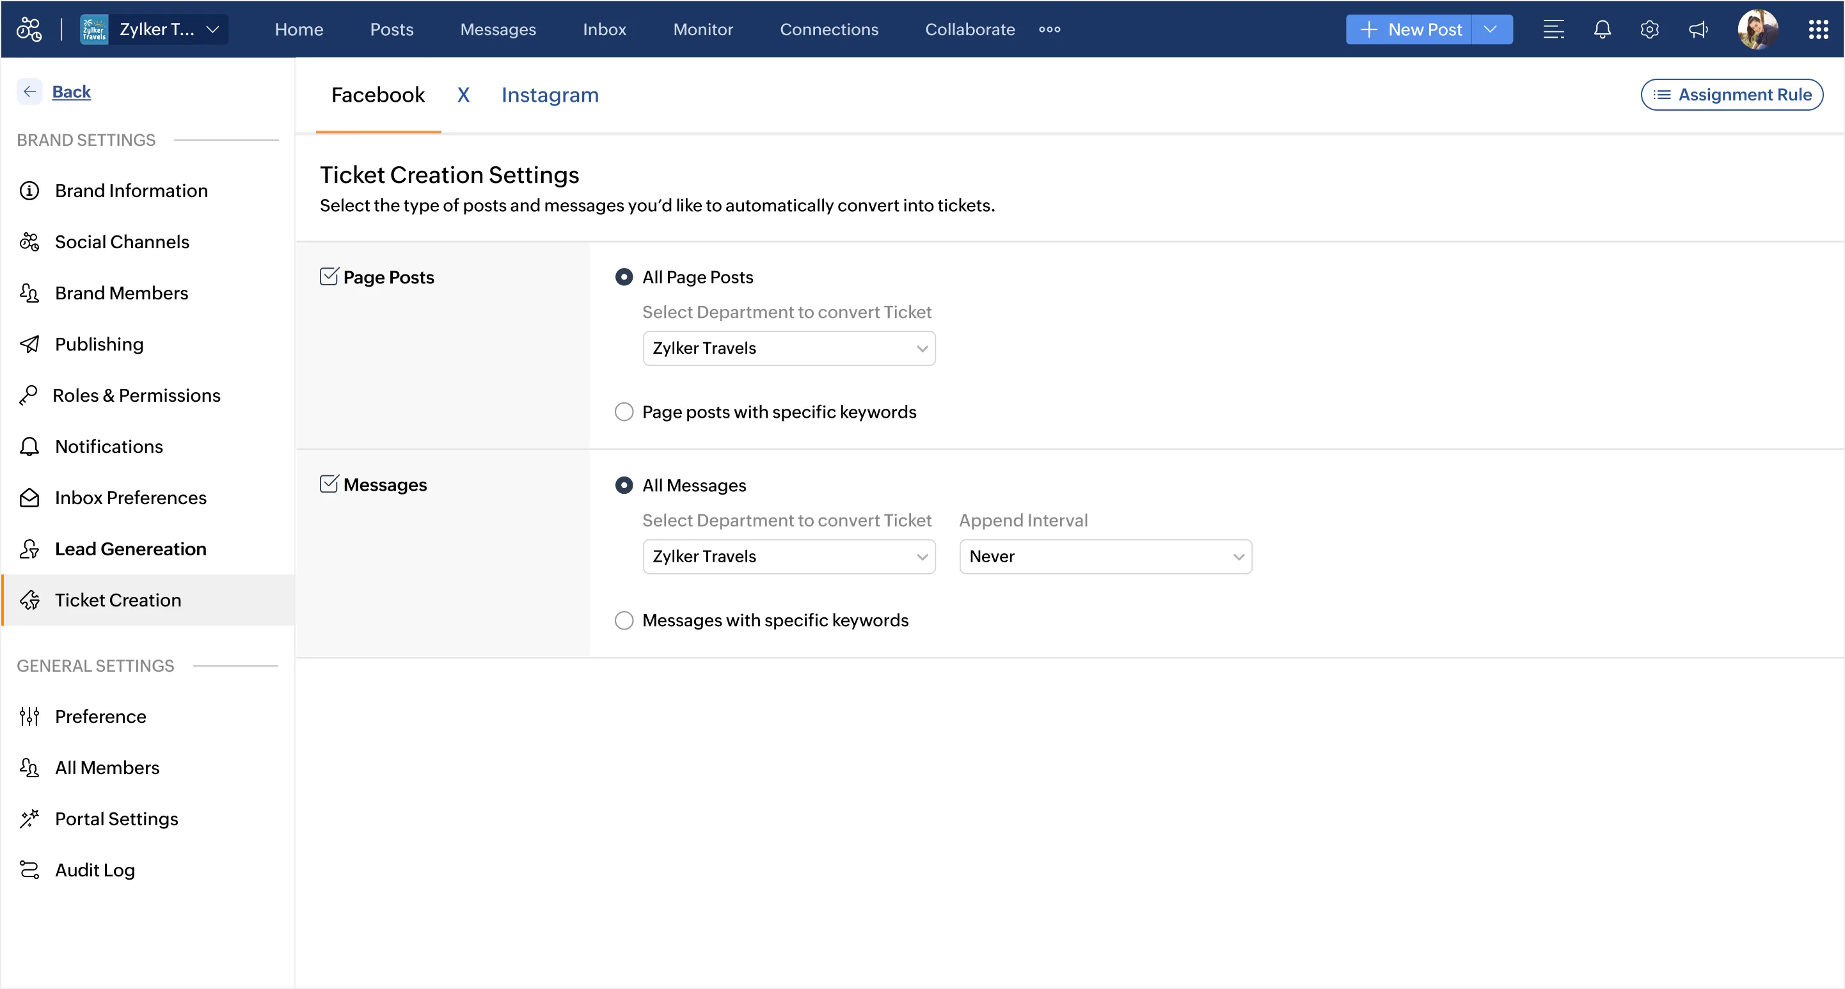The width and height of the screenshot is (1845, 989).
Task: Select Messages with specific keywords option
Action: 624,620
